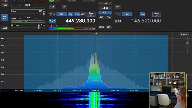
Task: Click the 449.280 frequency axis label
Action: (x=96, y=91)
